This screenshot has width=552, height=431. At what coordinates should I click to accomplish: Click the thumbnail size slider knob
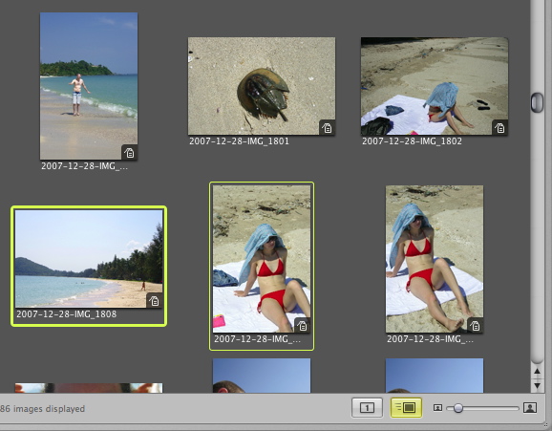pyautogui.click(x=458, y=408)
